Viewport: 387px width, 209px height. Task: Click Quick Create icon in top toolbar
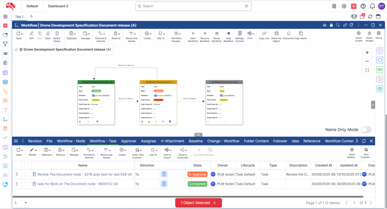(x=359, y=33)
